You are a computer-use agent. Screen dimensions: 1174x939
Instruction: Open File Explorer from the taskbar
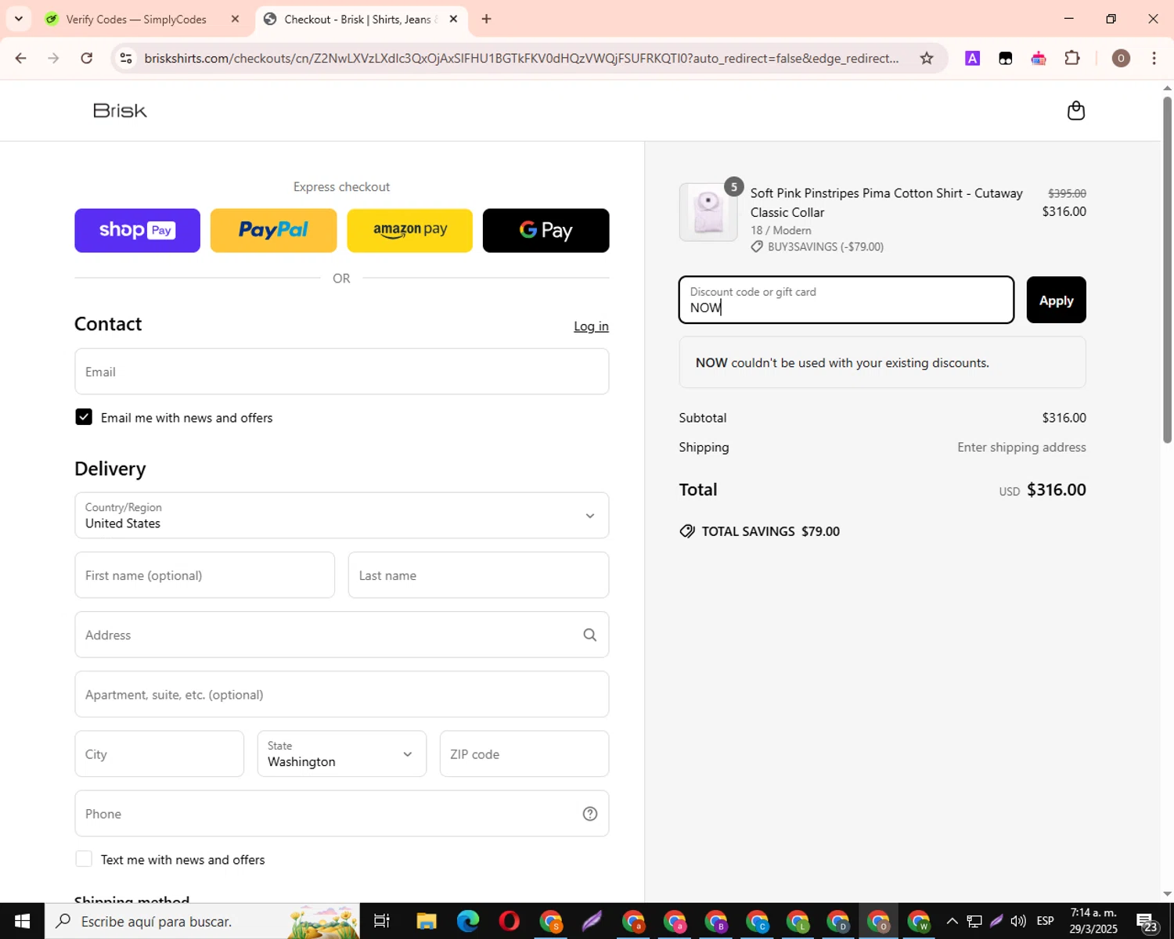[x=426, y=921]
